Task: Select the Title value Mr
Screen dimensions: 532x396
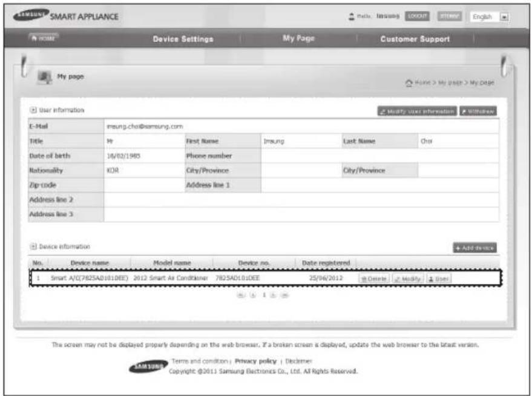Action: [110, 141]
